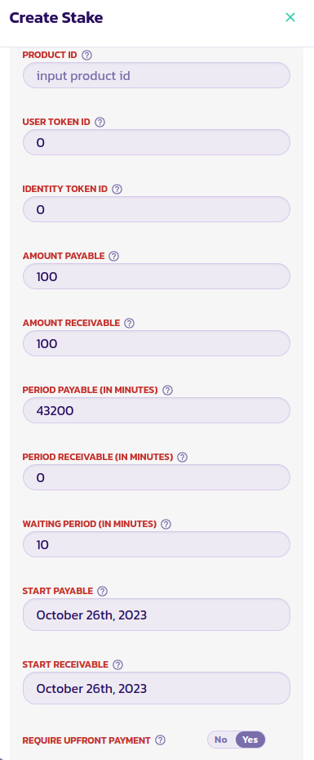
Task: Click Require Upfront Payment help icon
Action: (x=160, y=740)
